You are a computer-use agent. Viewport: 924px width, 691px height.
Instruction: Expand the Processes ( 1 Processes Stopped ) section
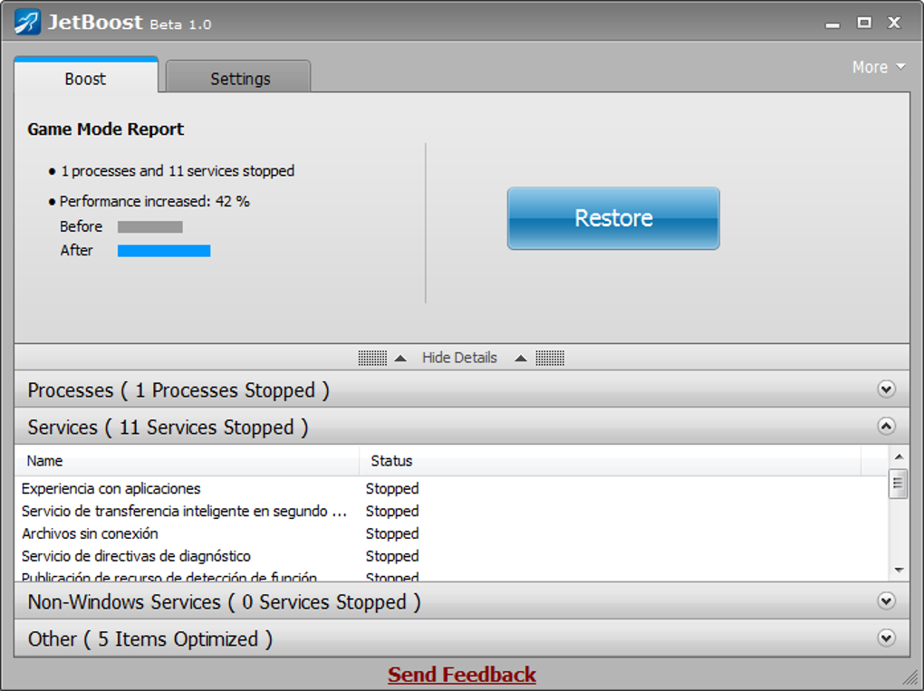[x=886, y=389]
